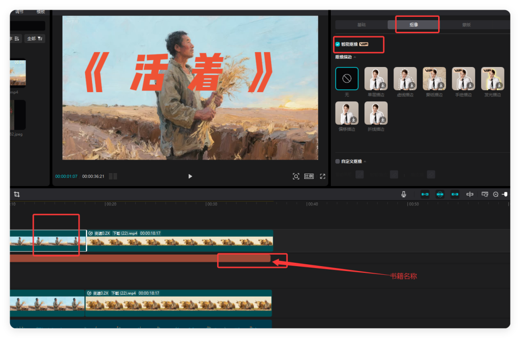Click the freeze-frame icon in timeline toolbar
520x338 pixels.
pyautogui.click(x=440, y=194)
